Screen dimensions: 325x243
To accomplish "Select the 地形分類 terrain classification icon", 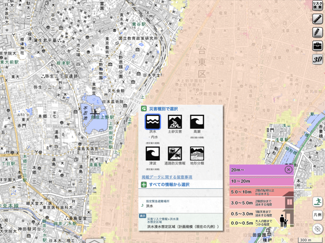I will 197,153.
